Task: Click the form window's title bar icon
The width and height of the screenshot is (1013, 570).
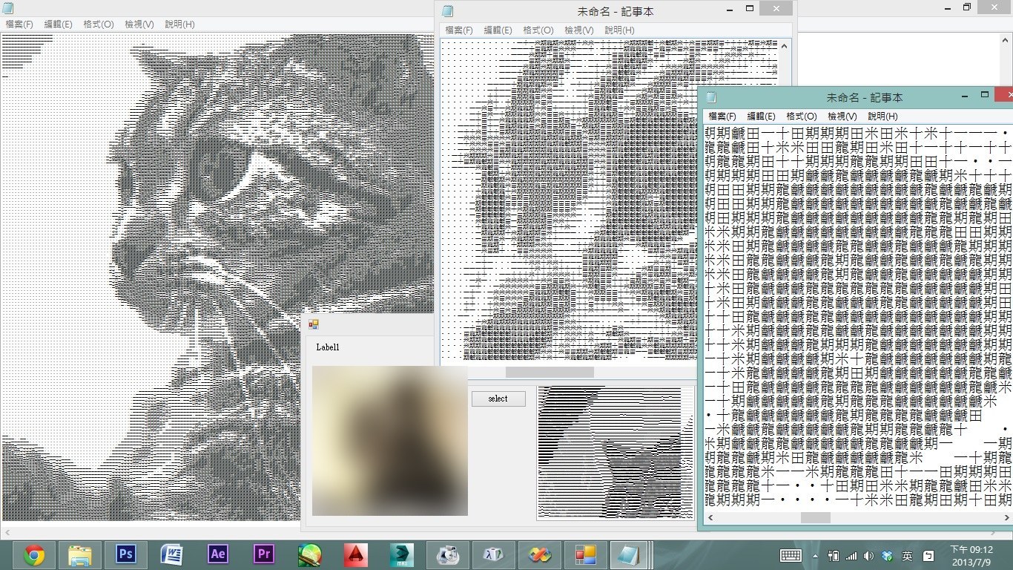Action: click(x=314, y=324)
